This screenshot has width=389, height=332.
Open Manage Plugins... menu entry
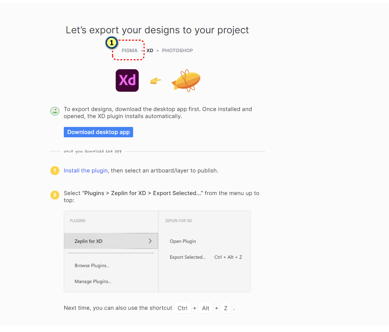point(93,281)
